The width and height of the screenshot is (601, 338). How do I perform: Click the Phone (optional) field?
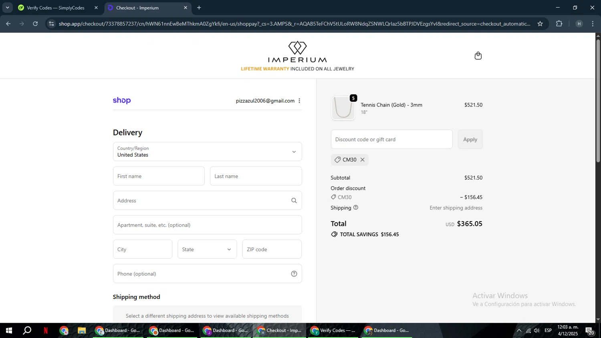pos(207,274)
